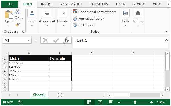Open the Cell Styles dropdown
171x106 pixels.
click(95, 25)
